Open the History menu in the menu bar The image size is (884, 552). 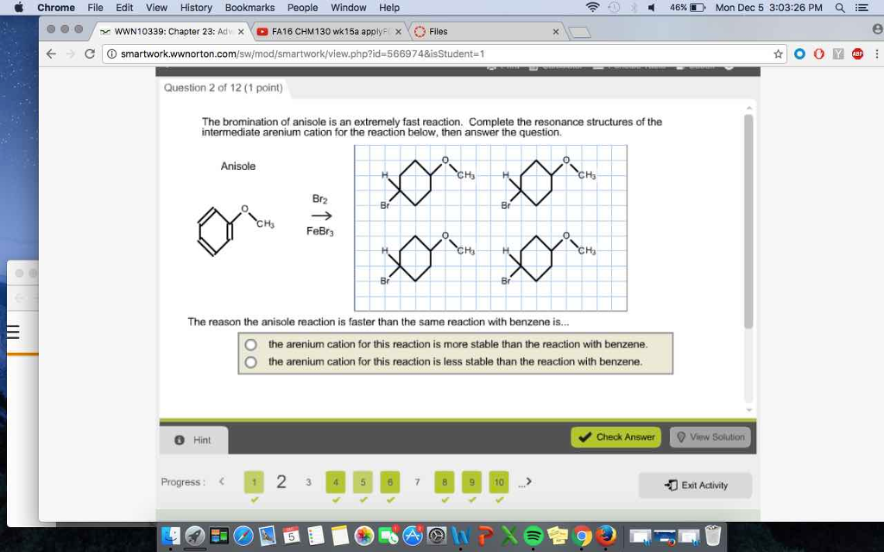[x=195, y=7]
